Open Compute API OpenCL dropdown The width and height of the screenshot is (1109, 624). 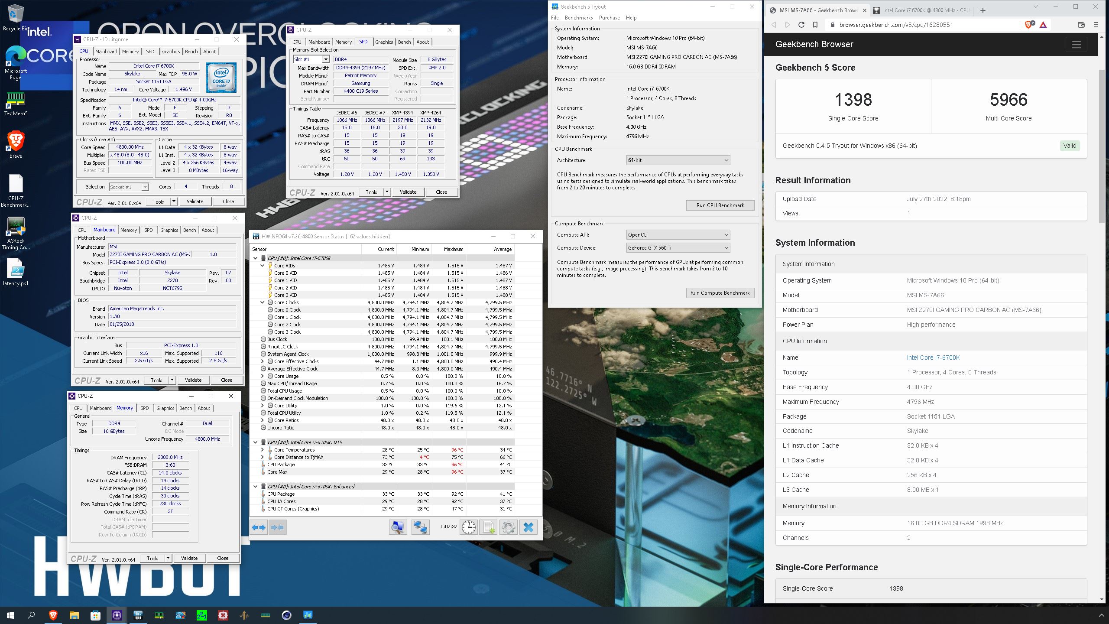[x=678, y=235]
